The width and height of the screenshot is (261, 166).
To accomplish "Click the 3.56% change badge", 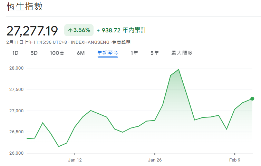I will [79, 30].
